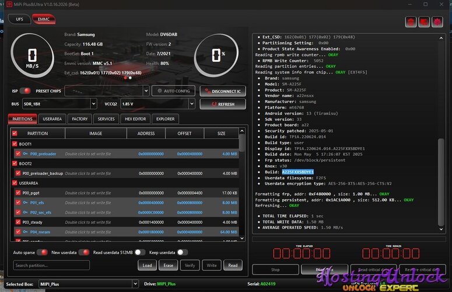
Task: Click the white page-indicator dot under chip info
Action: [x=130, y=78]
